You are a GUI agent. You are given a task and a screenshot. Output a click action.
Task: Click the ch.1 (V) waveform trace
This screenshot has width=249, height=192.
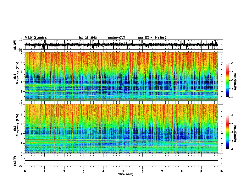[x=121, y=45]
